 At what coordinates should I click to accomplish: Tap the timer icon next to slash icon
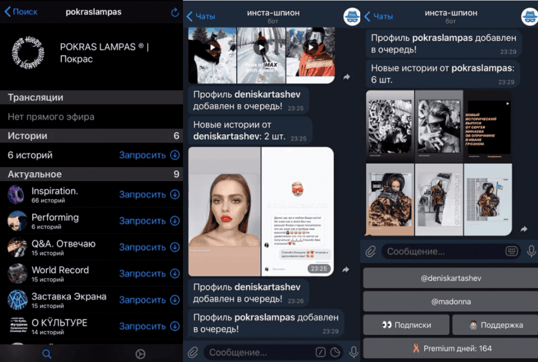[x=335, y=353]
